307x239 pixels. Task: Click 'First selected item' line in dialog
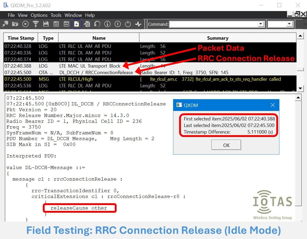[229, 119]
